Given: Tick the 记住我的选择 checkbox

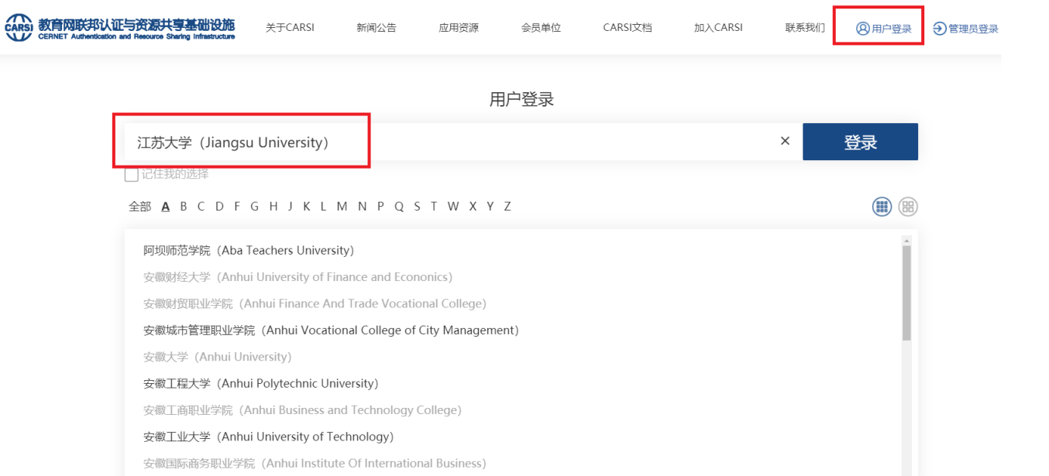Looking at the screenshot, I should click(x=132, y=175).
